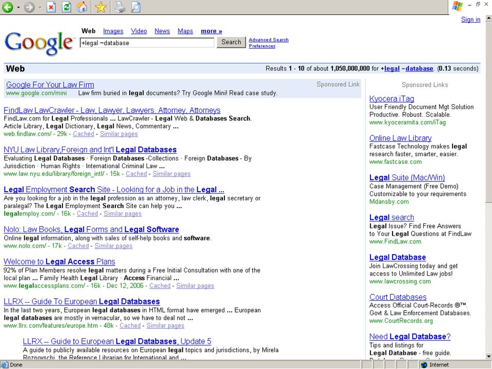Click the scrollbar down arrow

[488, 356]
